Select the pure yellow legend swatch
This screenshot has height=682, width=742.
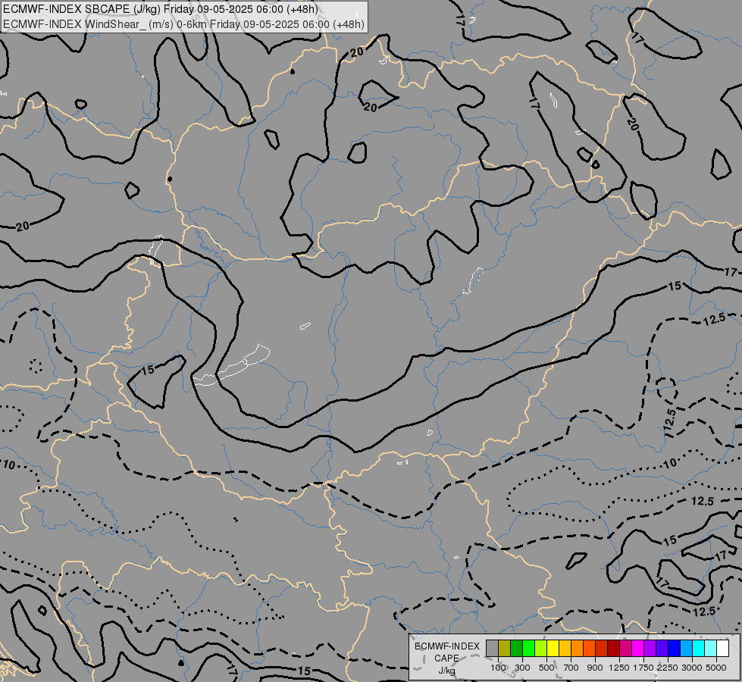553,649
